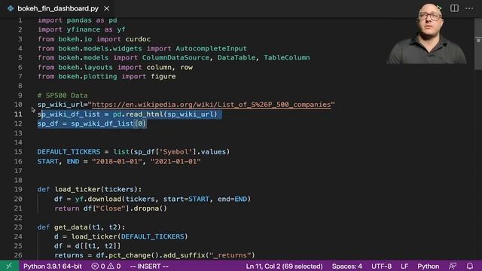Click 'pandas' on line 1
The image size is (482, 271).
click(x=79, y=20)
